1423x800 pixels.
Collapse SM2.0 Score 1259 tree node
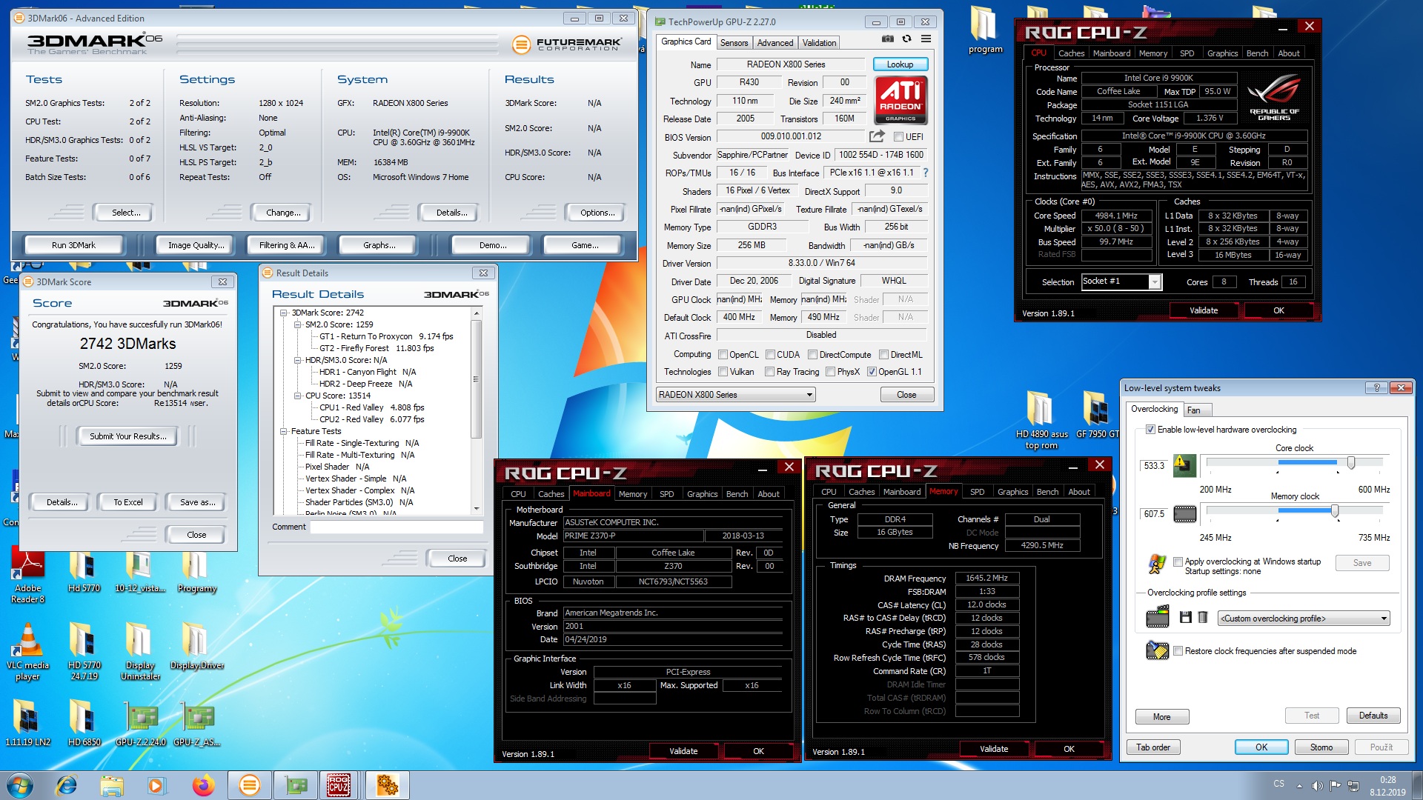point(297,324)
